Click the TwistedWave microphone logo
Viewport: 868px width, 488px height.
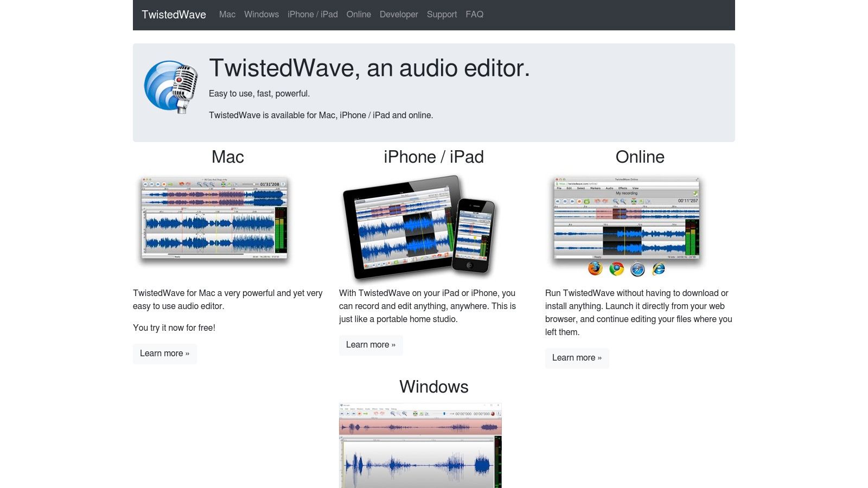[171, 85]
